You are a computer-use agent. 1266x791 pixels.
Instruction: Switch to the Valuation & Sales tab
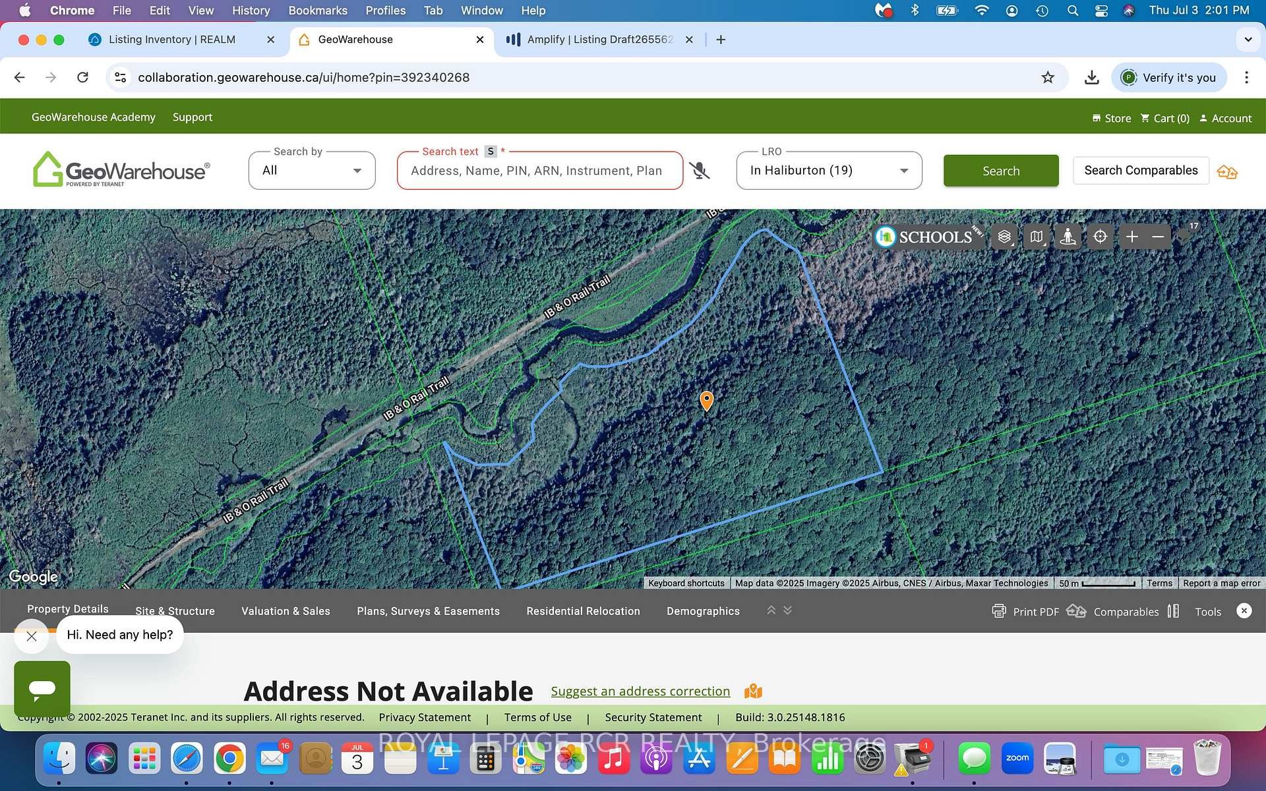pos(286,611)
